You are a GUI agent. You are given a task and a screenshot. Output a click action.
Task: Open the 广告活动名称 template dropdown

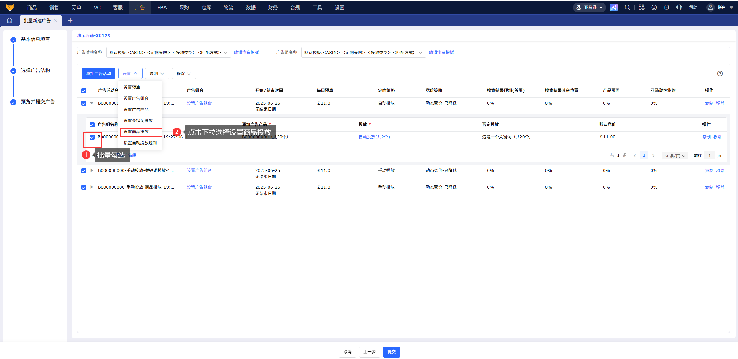point(169,52)
